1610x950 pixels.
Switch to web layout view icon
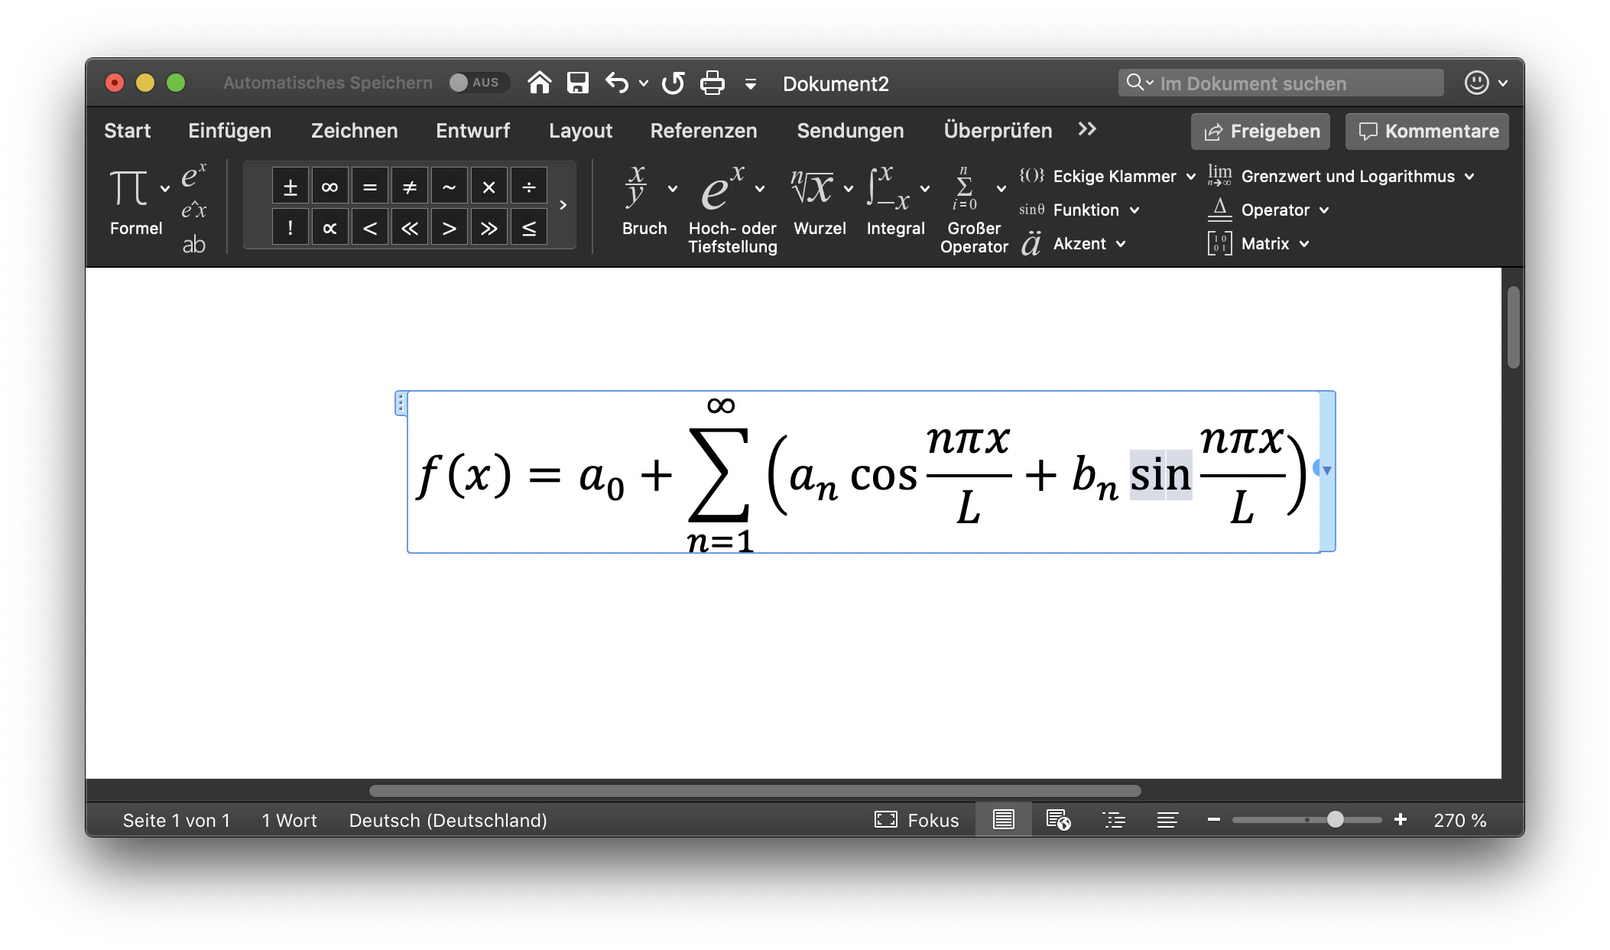coord(1058,820)
